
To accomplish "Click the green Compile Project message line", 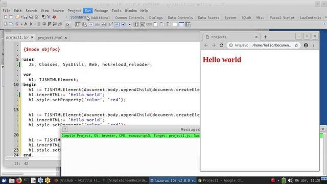I will click(x=131, y=136).
